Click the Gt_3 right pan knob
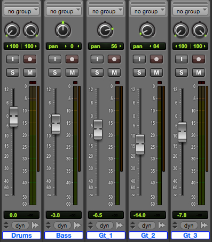The image size is (212, 242). tap(200, 30)
